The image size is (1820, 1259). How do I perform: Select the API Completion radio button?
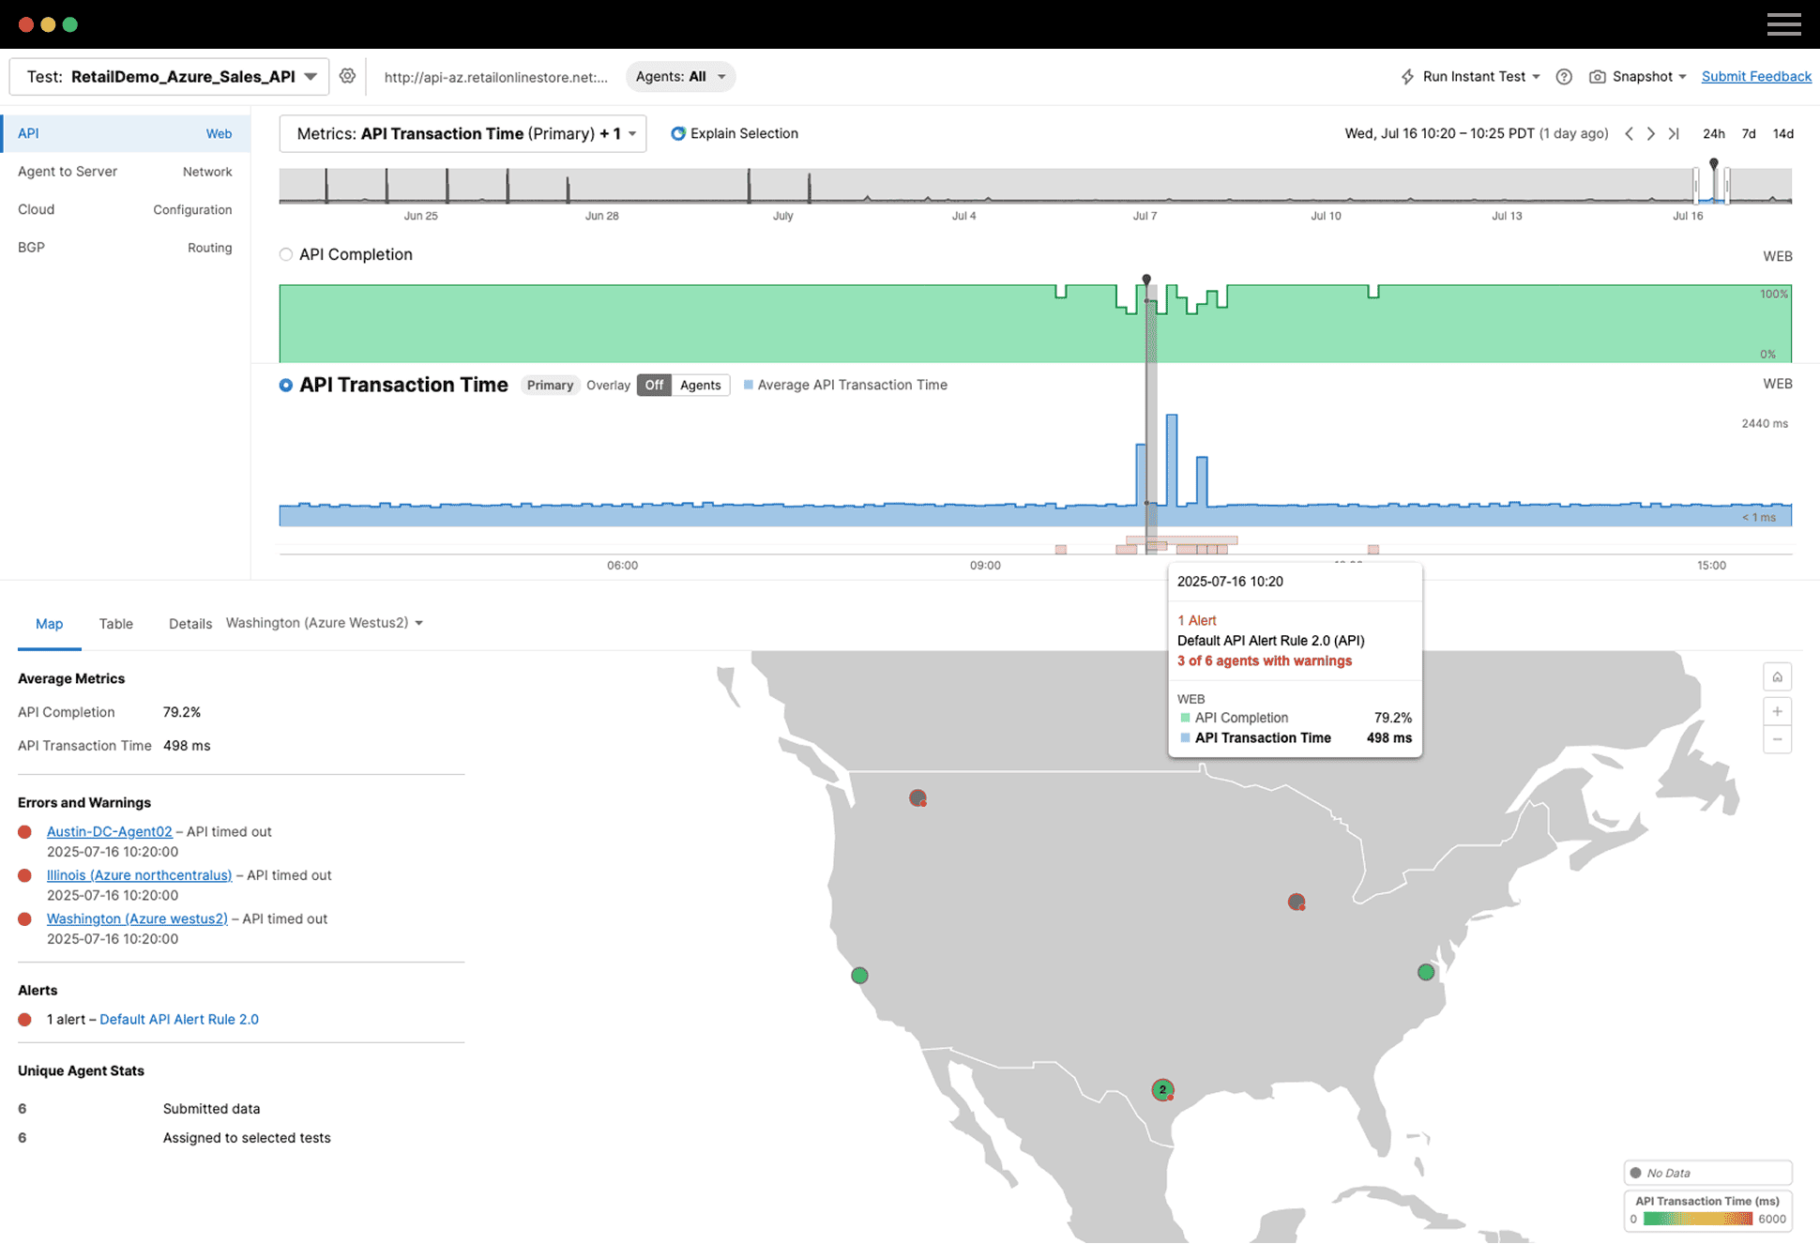285,254
